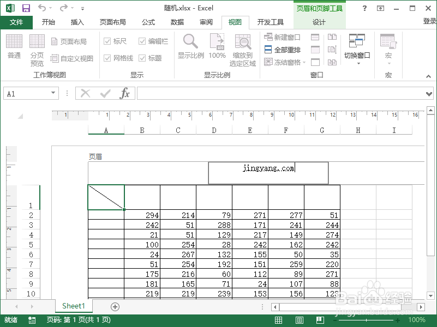Click Zoom to Selection (缩放到选定区域)
Image resolution: width=437 pixels, height=327 pixels.
(x=243, y=49)
